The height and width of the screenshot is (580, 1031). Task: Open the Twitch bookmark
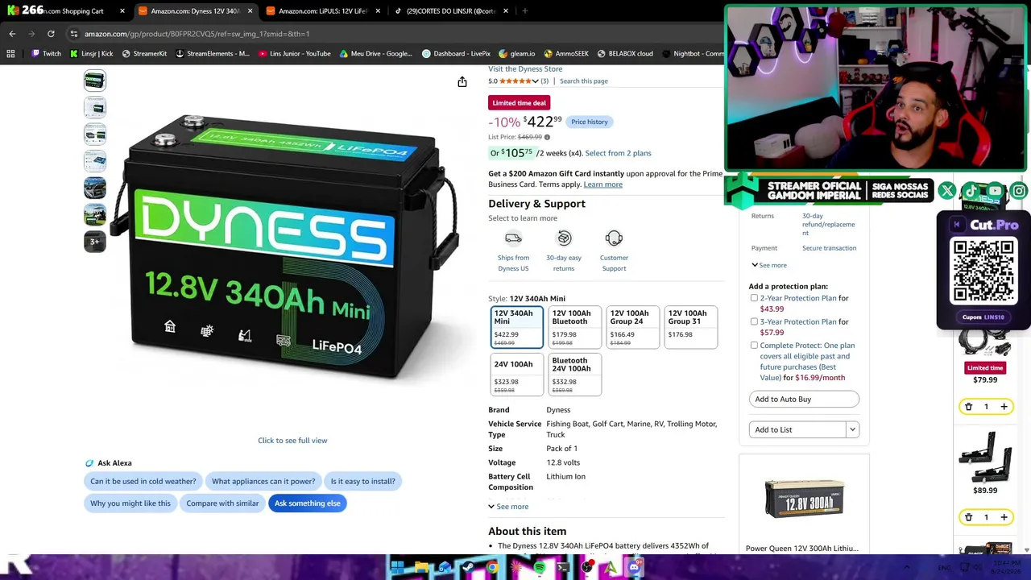tap(46, 54)
